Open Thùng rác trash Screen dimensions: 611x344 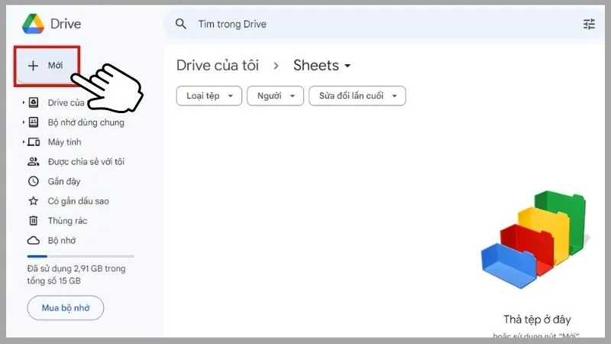click(x=67, y=221)
